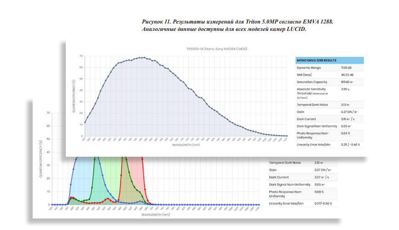
Task: Select "Temporal Dark Noise" in the mono results table
Action: click(x=312, y=105)
